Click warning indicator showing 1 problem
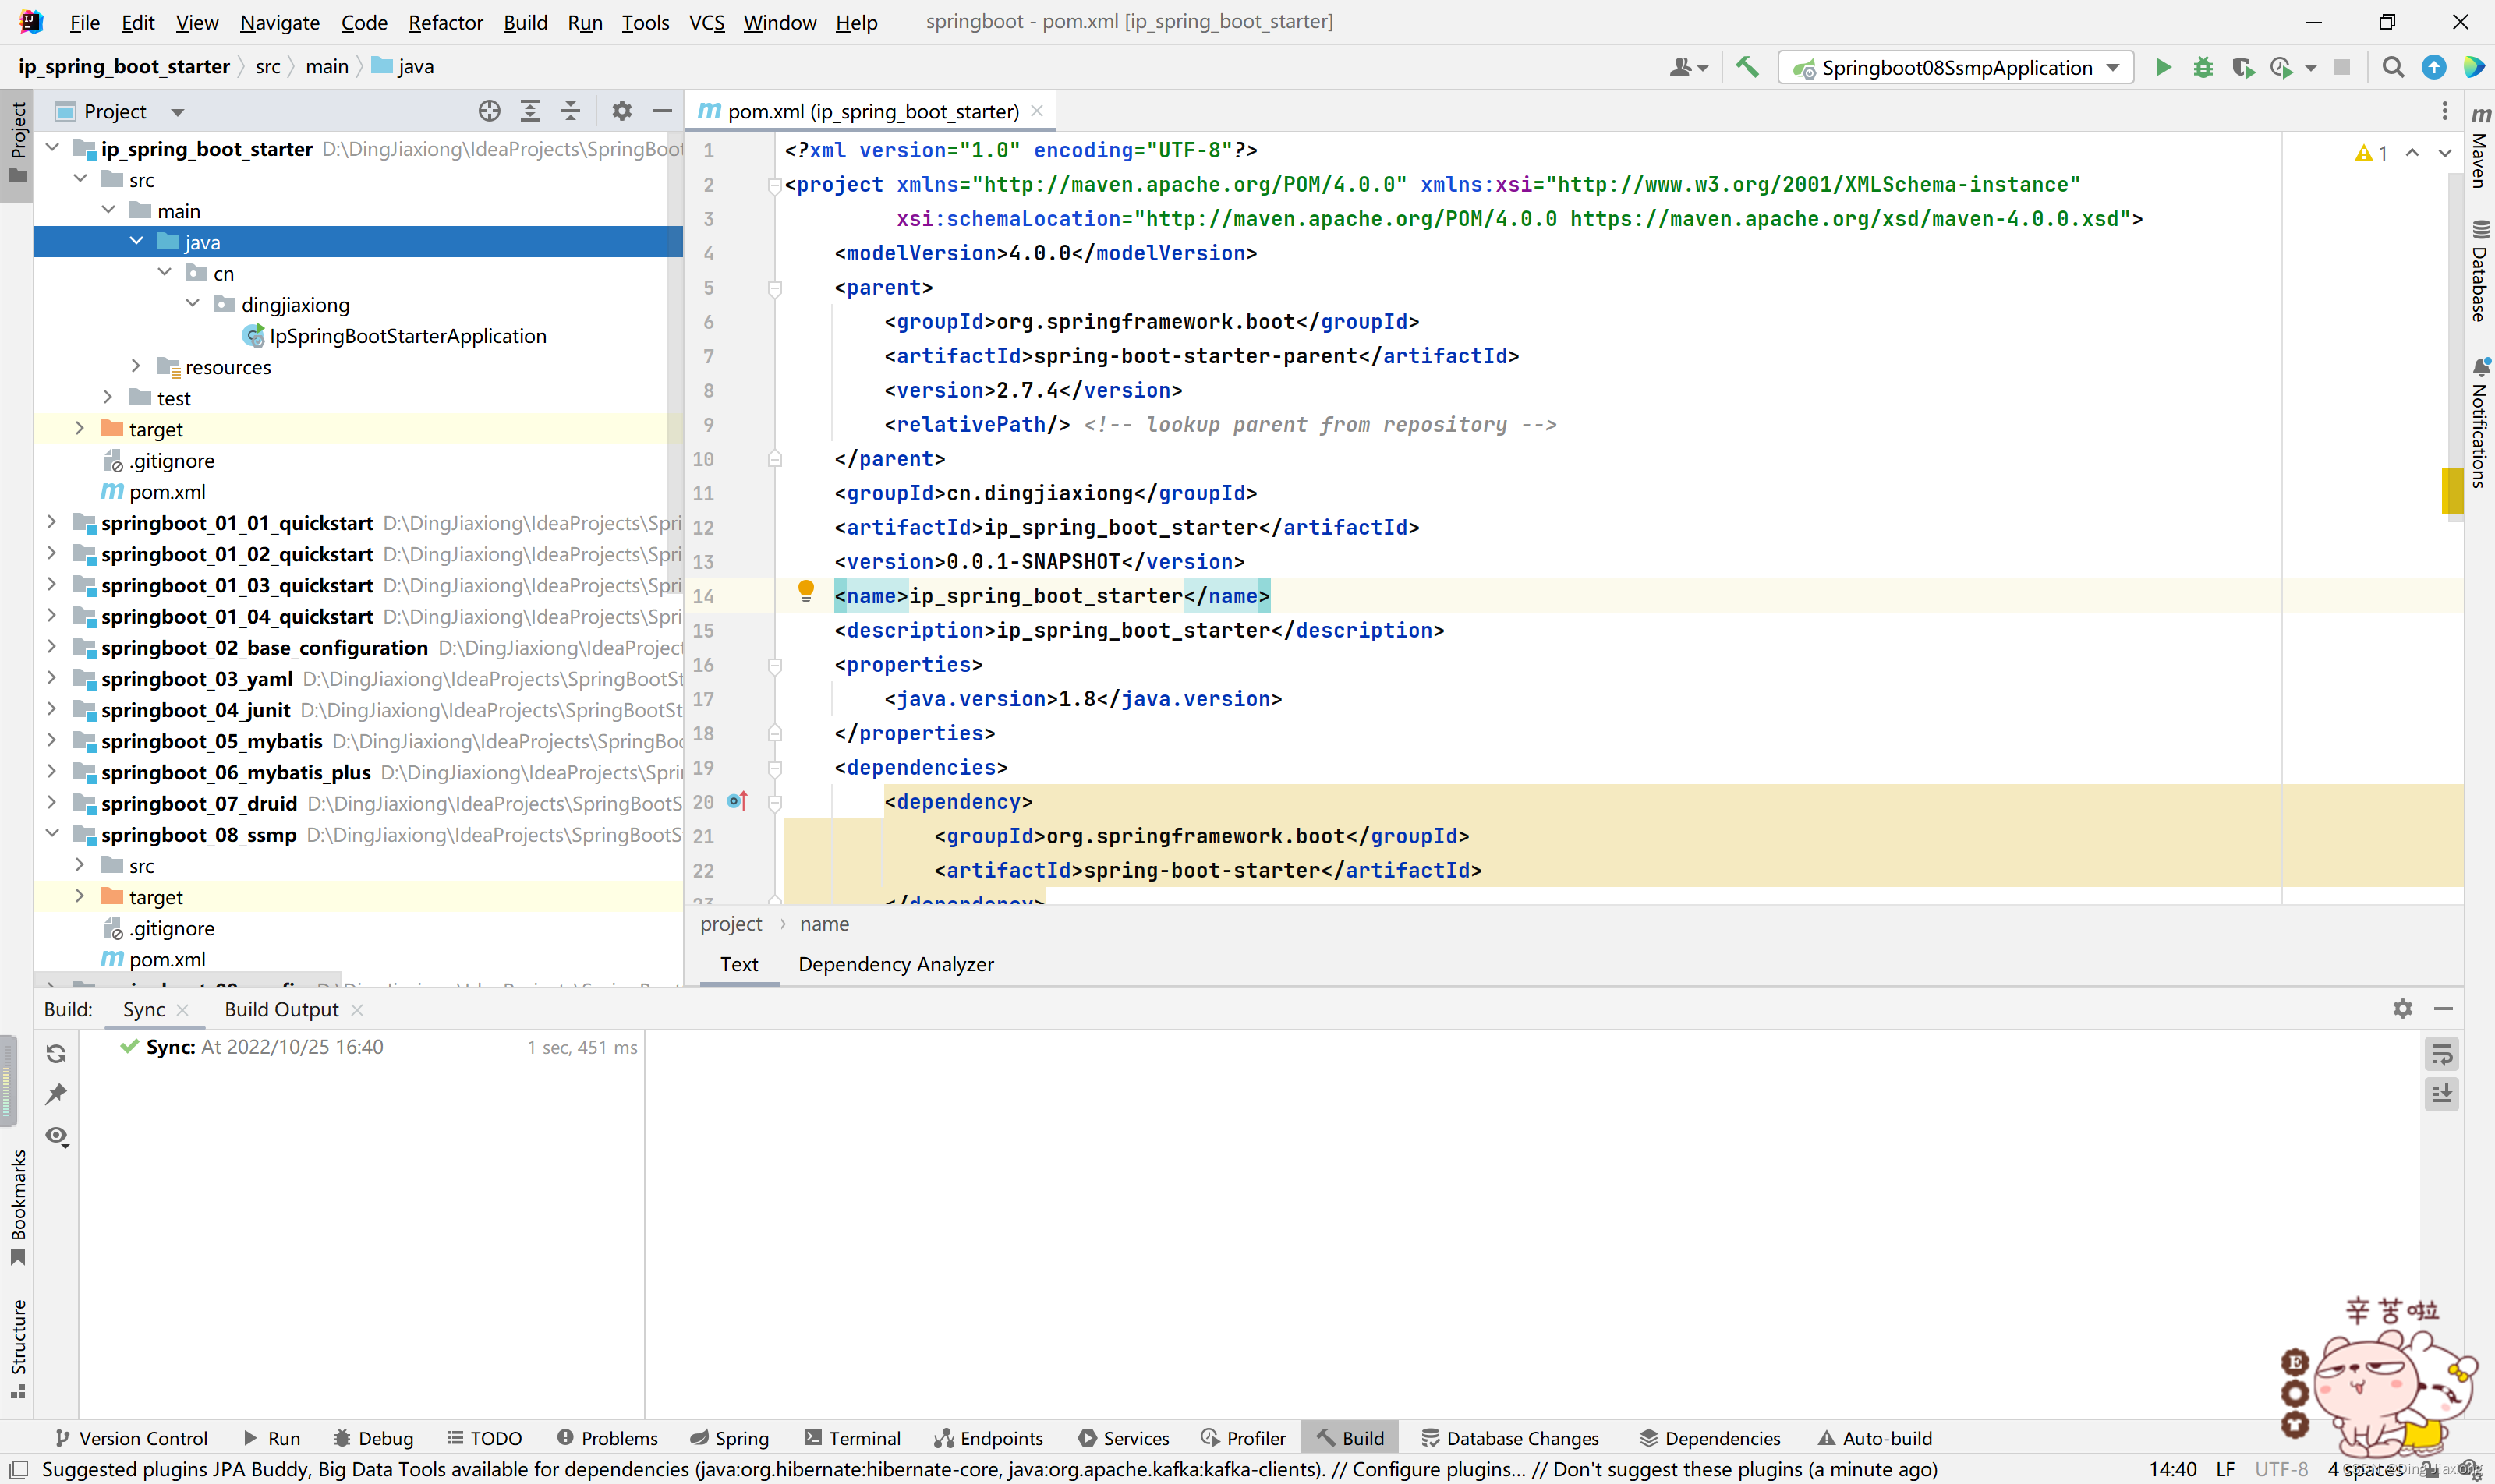 [x=2372, y=152]
